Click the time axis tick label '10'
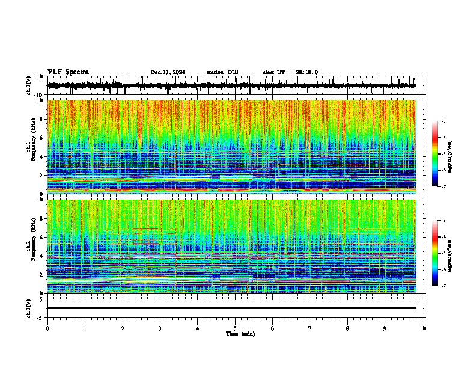Screen dimensions: 476x368 (423, 328)
